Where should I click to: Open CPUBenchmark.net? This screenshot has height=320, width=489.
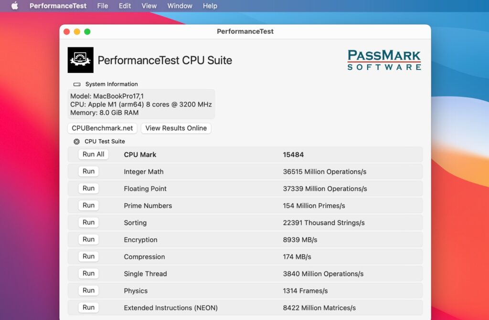(x=102, y=128)
